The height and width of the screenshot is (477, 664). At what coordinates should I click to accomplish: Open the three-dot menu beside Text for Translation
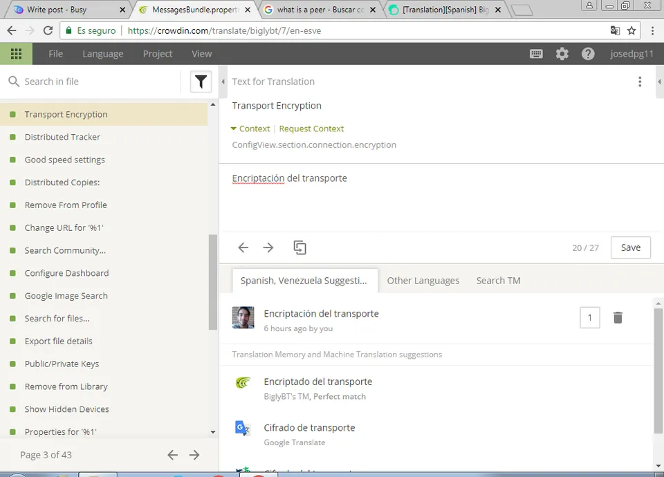tap(640, 82)
